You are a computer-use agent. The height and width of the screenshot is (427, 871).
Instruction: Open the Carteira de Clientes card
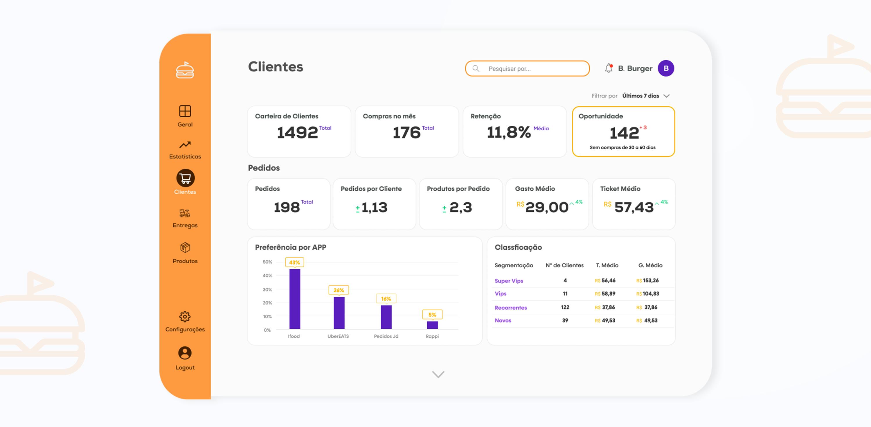299,131
